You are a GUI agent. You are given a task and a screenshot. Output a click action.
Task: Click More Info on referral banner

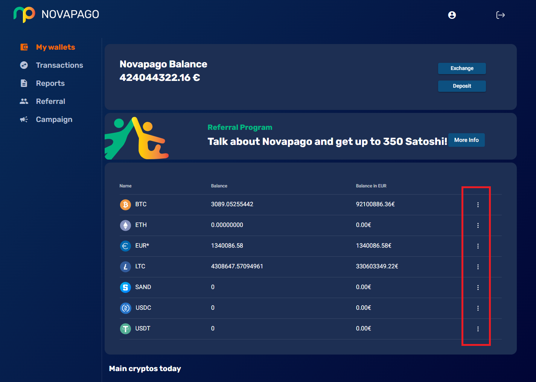(x=466, y=140)
